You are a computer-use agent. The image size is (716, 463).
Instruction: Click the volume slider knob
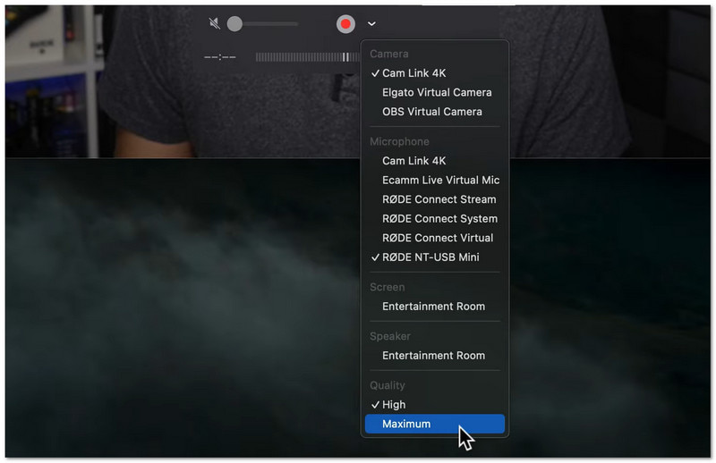[234, 24]
